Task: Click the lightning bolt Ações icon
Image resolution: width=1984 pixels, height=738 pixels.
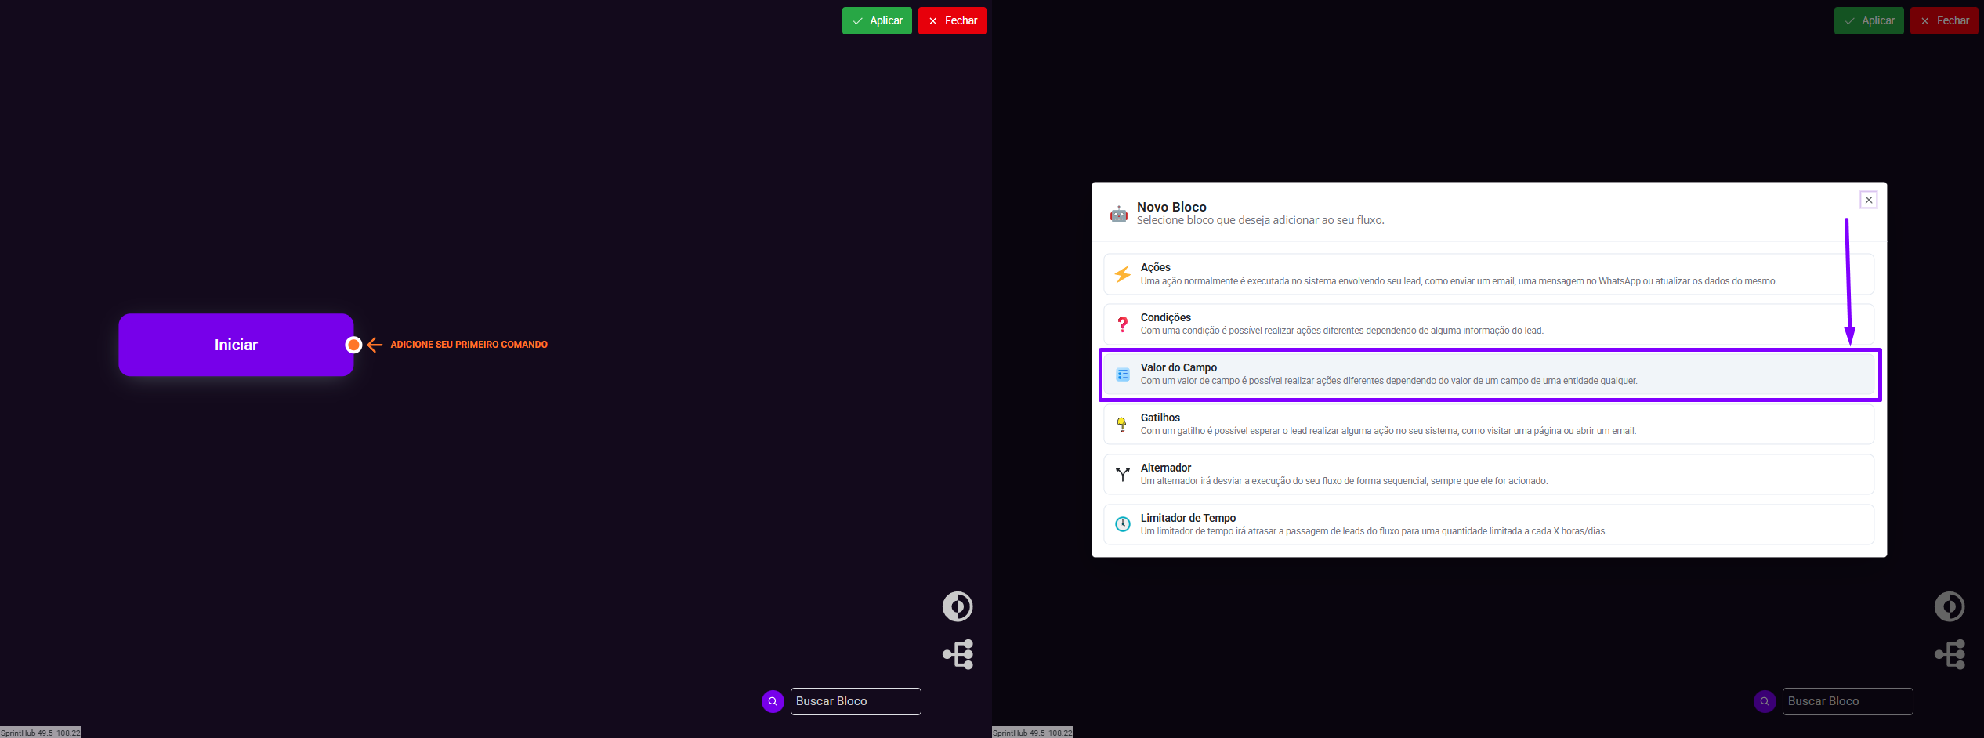Action: (1122, 274)
